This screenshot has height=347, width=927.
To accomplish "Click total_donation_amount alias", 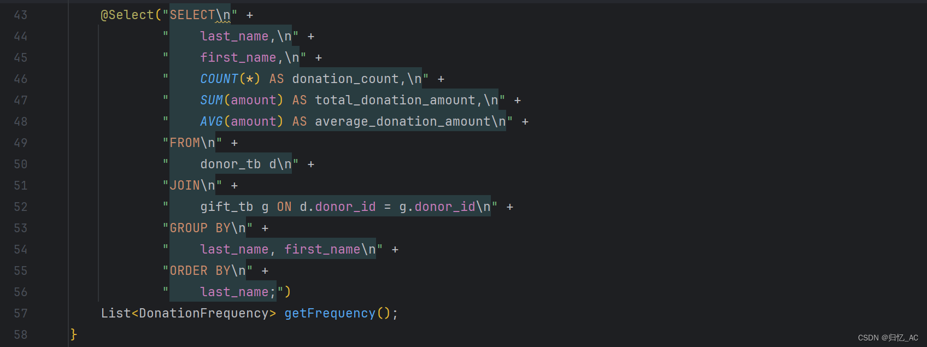I will (x=395, y=101).
